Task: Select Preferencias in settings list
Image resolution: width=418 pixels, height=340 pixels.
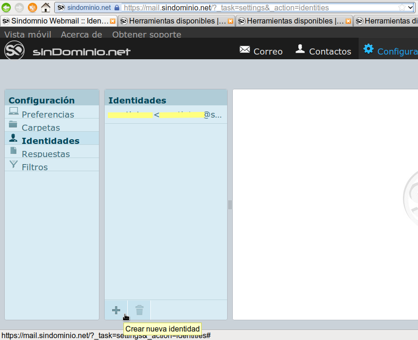Action: click(48, 114)
